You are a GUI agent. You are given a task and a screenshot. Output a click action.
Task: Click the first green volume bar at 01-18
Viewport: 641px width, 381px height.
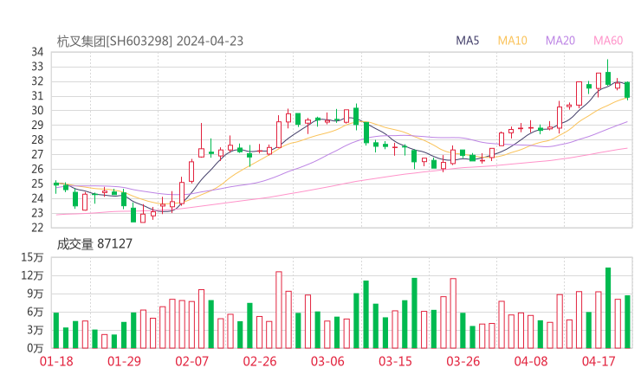point(56,330)
